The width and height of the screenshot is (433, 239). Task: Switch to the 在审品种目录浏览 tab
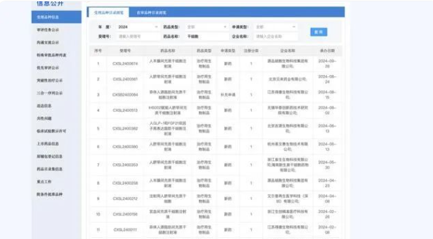click(151, 12)
